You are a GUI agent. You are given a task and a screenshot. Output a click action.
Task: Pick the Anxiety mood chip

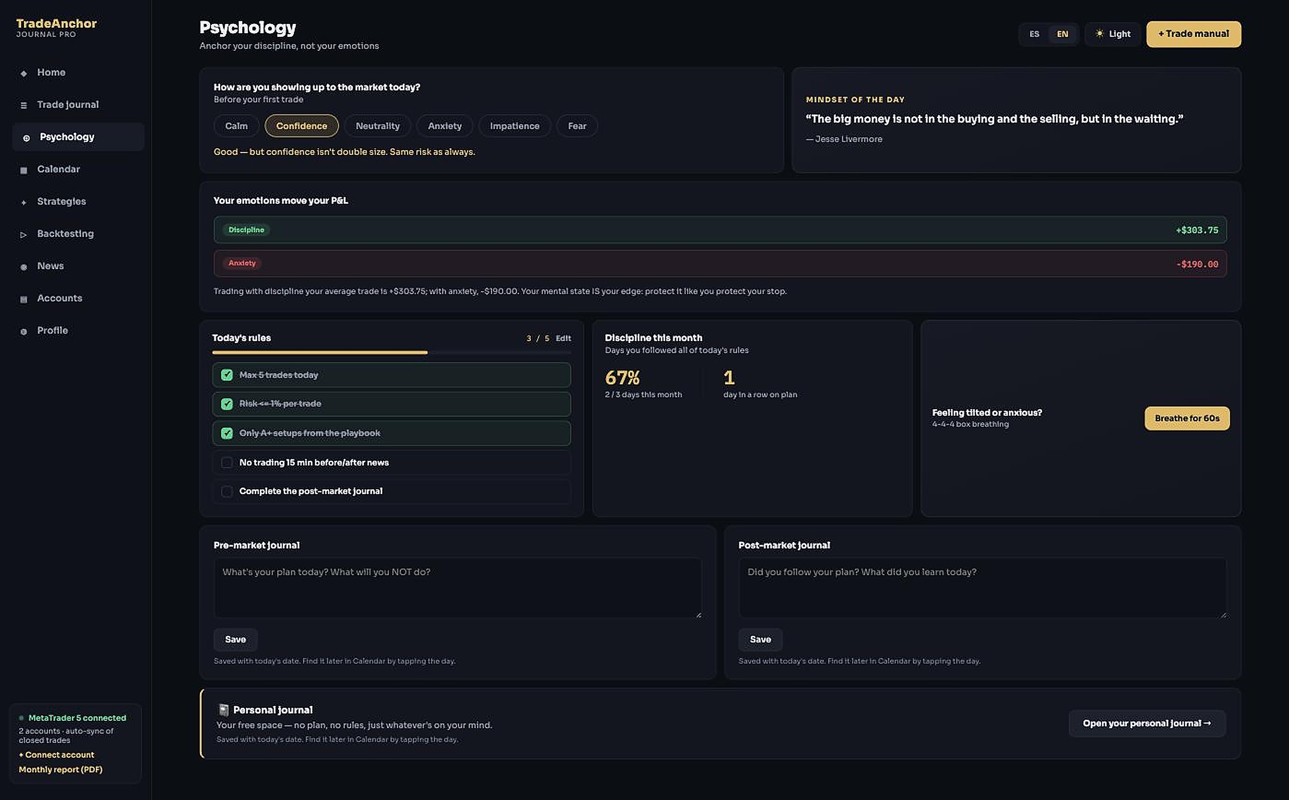point(444,126)
